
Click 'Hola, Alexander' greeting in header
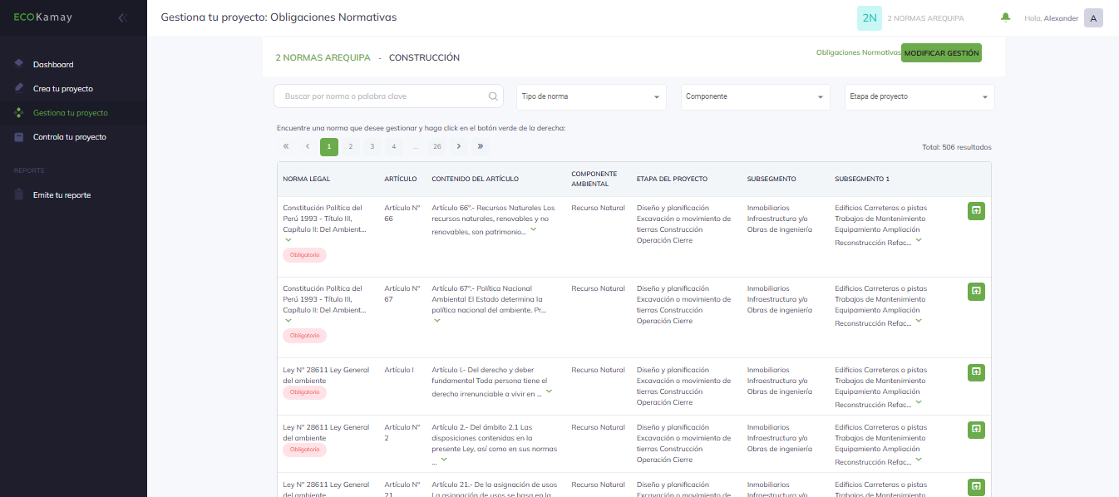point(1052,18)
